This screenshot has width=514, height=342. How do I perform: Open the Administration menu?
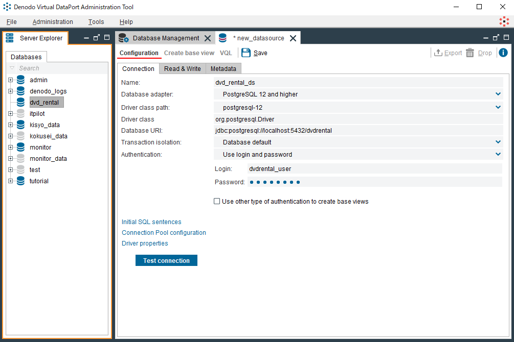tap(53, 22)
